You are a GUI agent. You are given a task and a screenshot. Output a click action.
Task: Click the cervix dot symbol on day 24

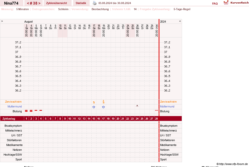(x=137, y=106)
